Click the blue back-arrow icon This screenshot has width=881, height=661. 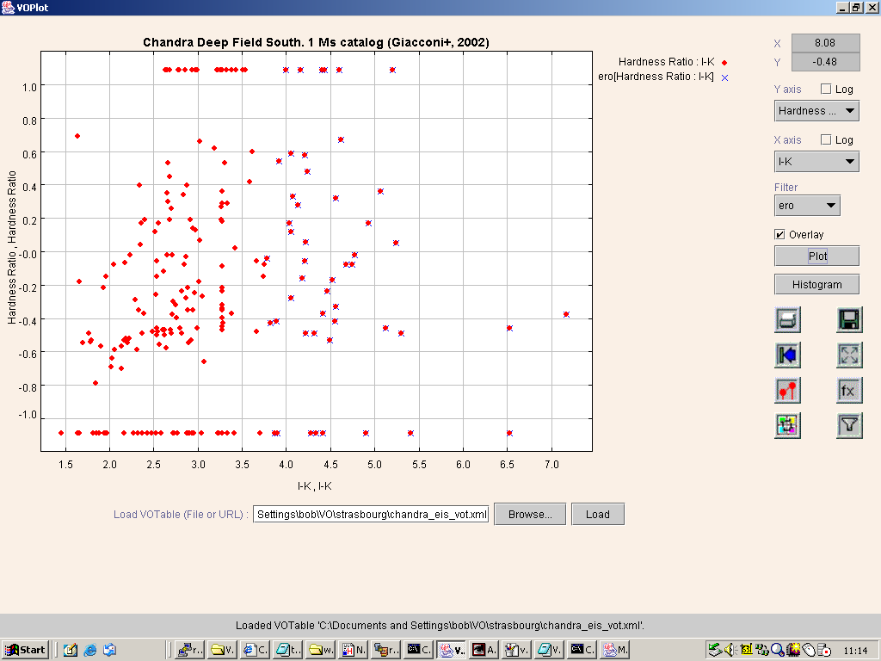787,355
